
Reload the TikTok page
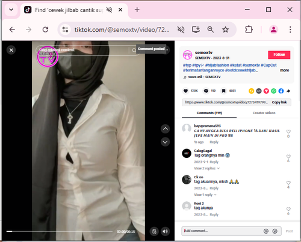[x=46, y=29]
